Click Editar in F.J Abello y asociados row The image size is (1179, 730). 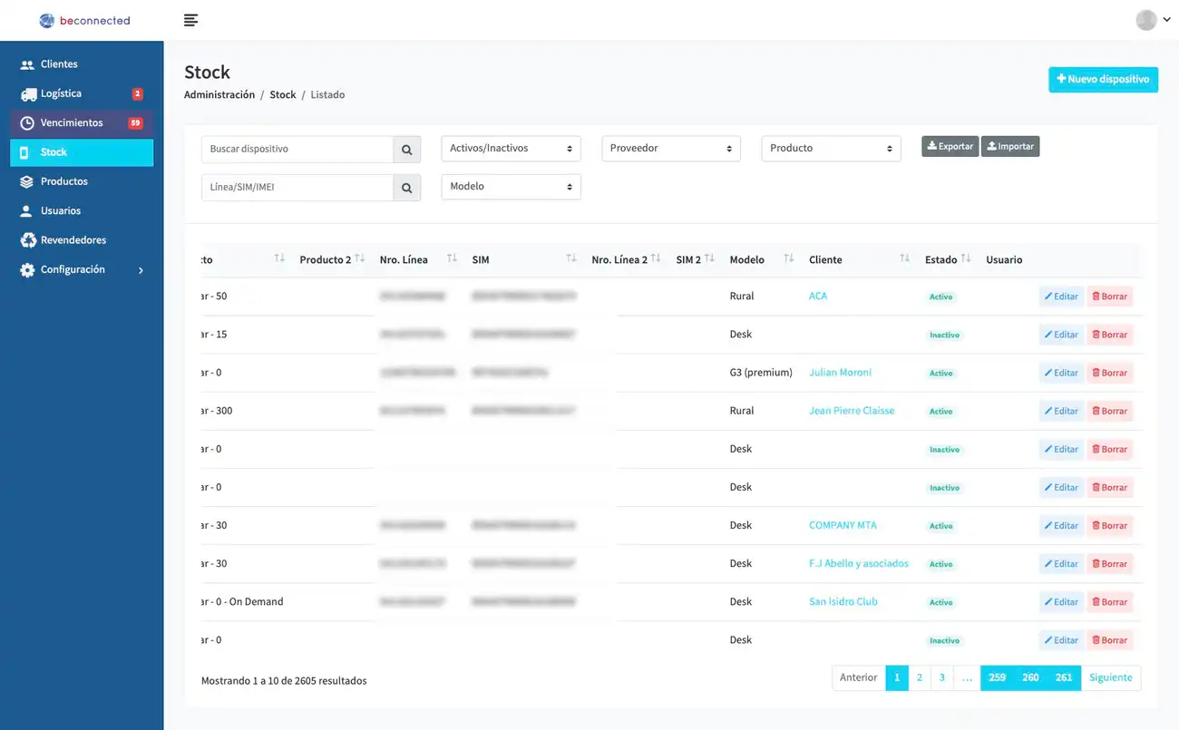[1061, 564]
